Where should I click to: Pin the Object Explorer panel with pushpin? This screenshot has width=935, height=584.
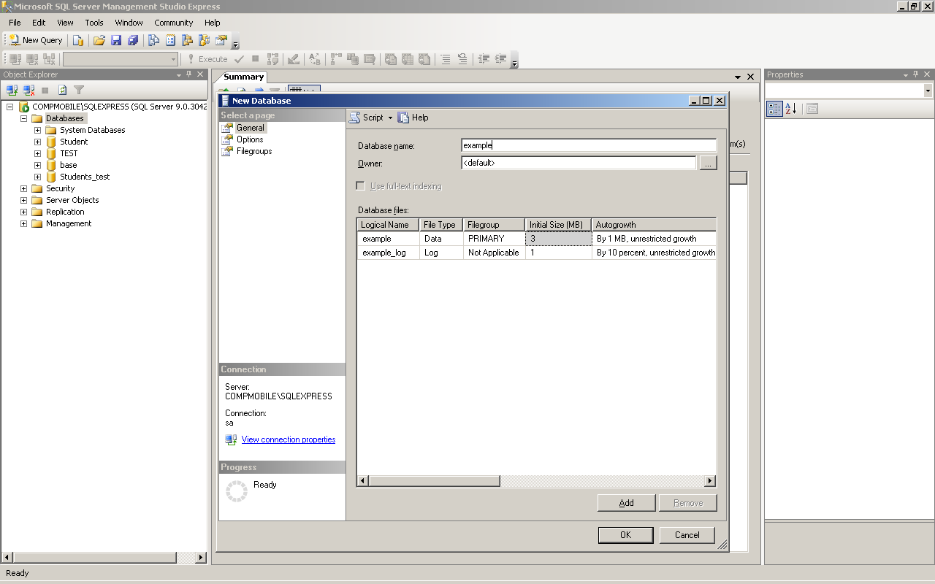point(189,74)
